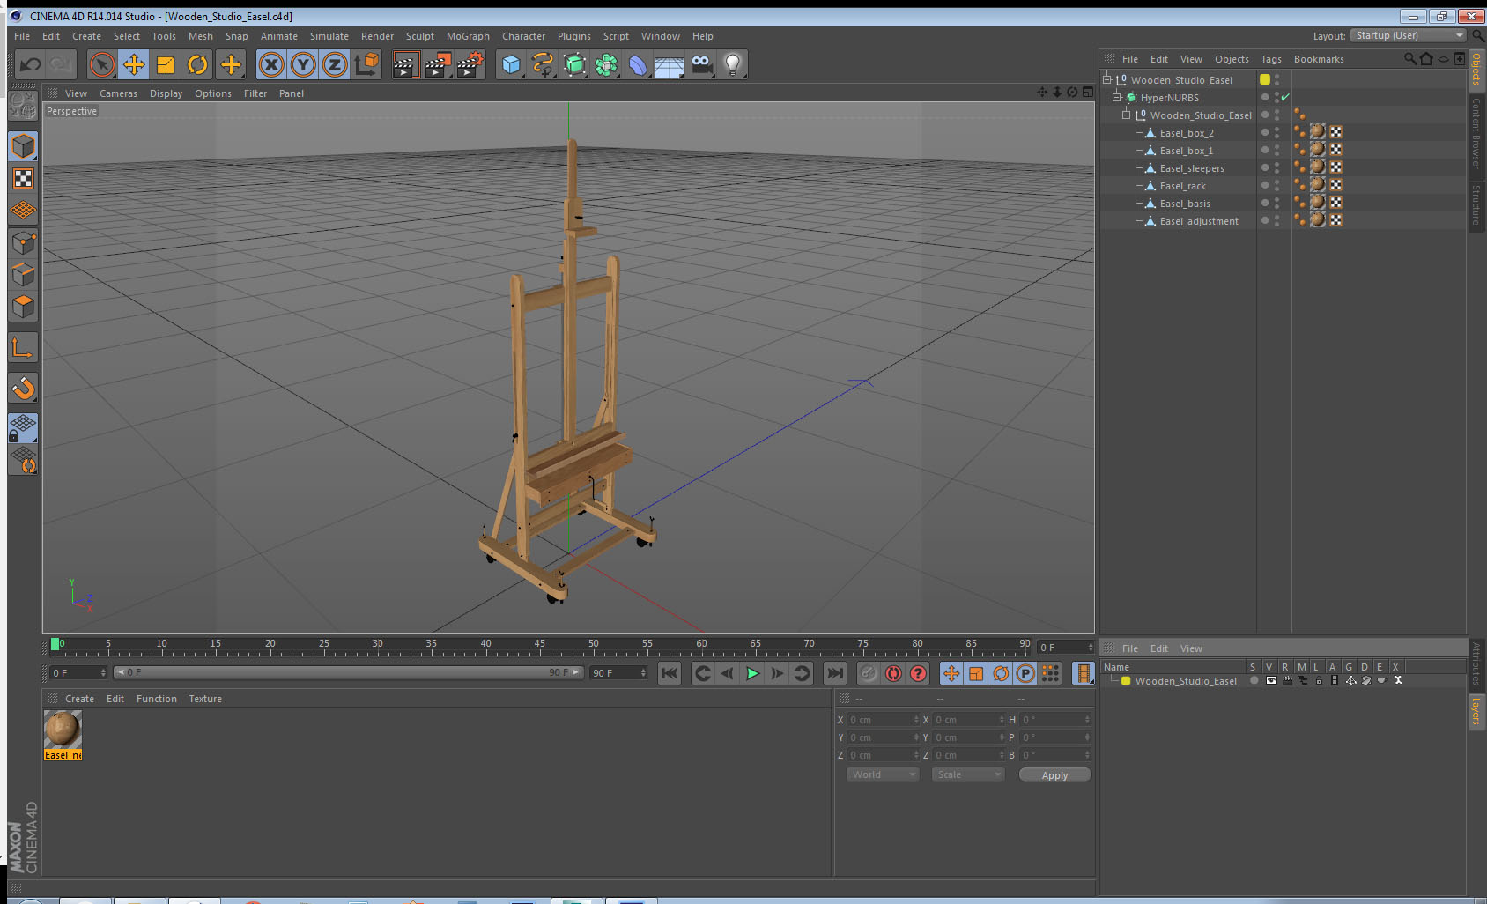Open the viewport Display menu
The width and height of the screenshot is (1487, 904).
click(x=166, y=93)
